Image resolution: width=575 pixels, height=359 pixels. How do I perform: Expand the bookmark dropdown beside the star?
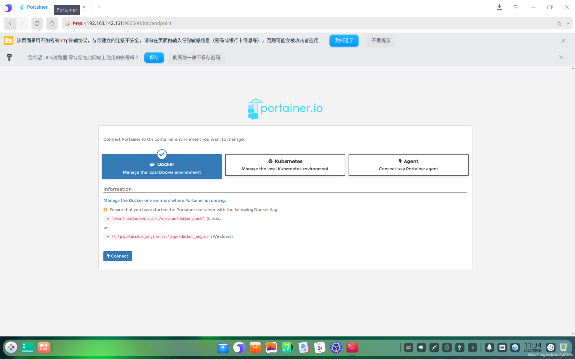pos(567,23)
